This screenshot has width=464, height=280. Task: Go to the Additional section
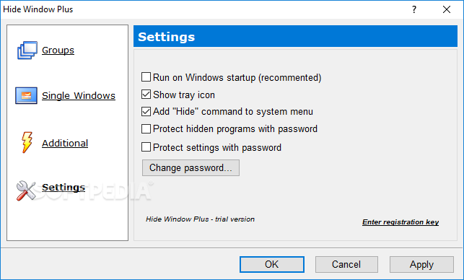coord(65,144)
